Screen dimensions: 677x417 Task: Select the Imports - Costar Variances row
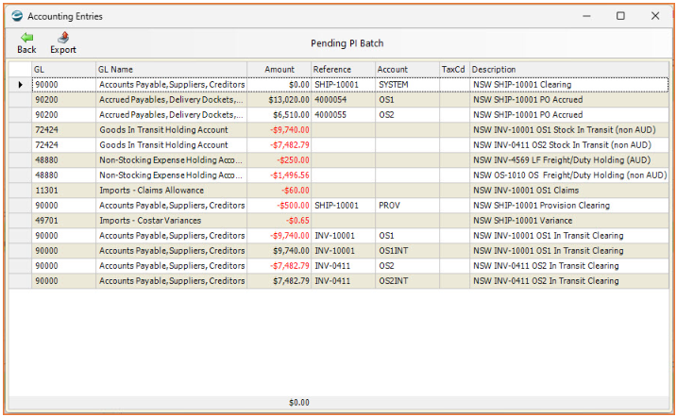(339, 221)
